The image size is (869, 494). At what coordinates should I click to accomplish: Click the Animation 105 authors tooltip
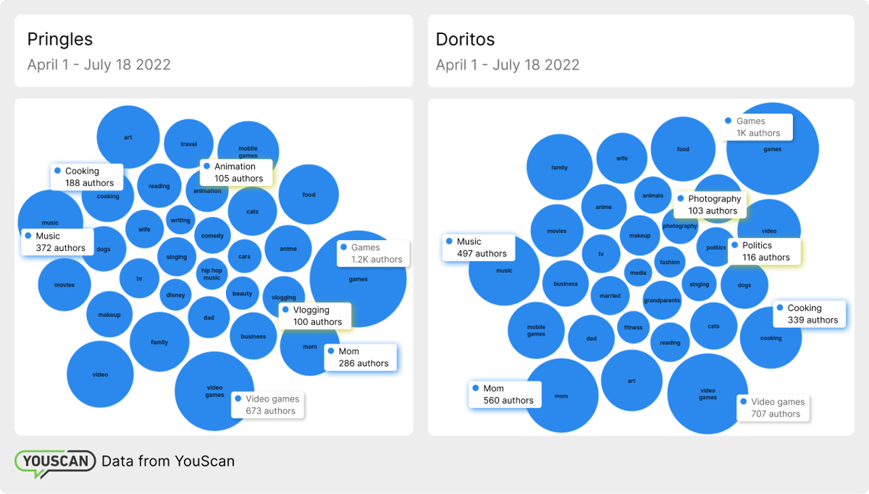tap(236, 172)
